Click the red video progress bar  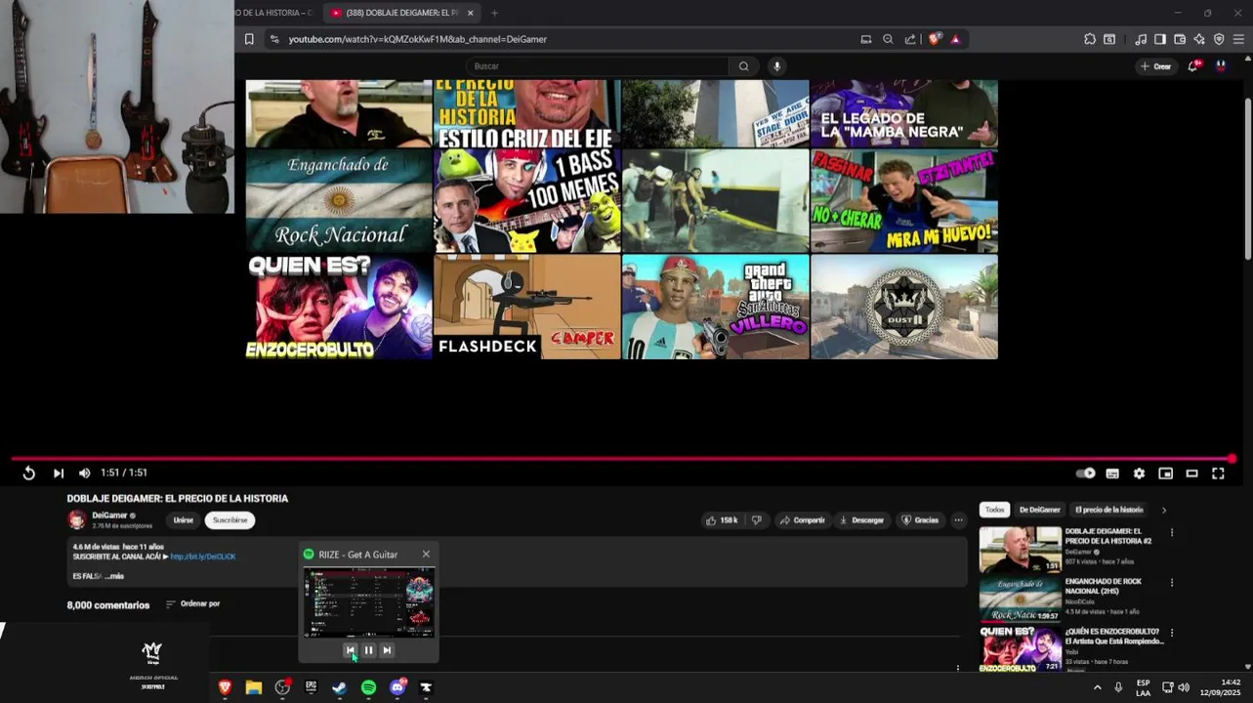click(x=622, y=458)
